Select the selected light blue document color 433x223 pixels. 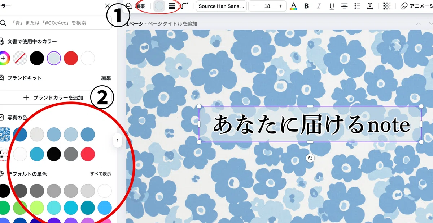click(54, 58)
